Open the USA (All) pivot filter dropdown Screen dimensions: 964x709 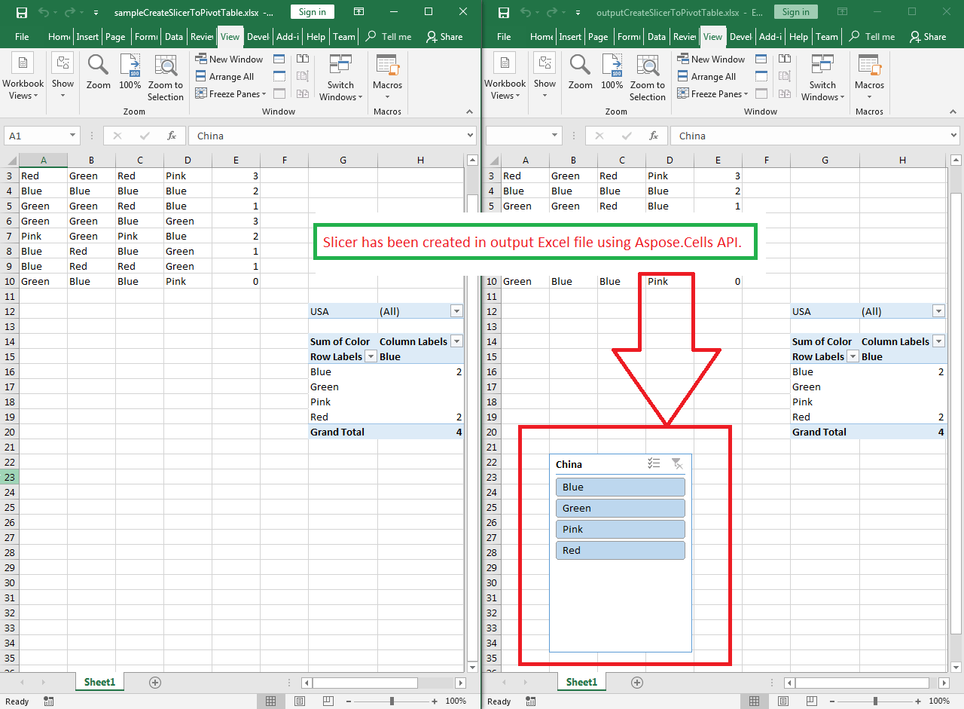coord(456,310)
